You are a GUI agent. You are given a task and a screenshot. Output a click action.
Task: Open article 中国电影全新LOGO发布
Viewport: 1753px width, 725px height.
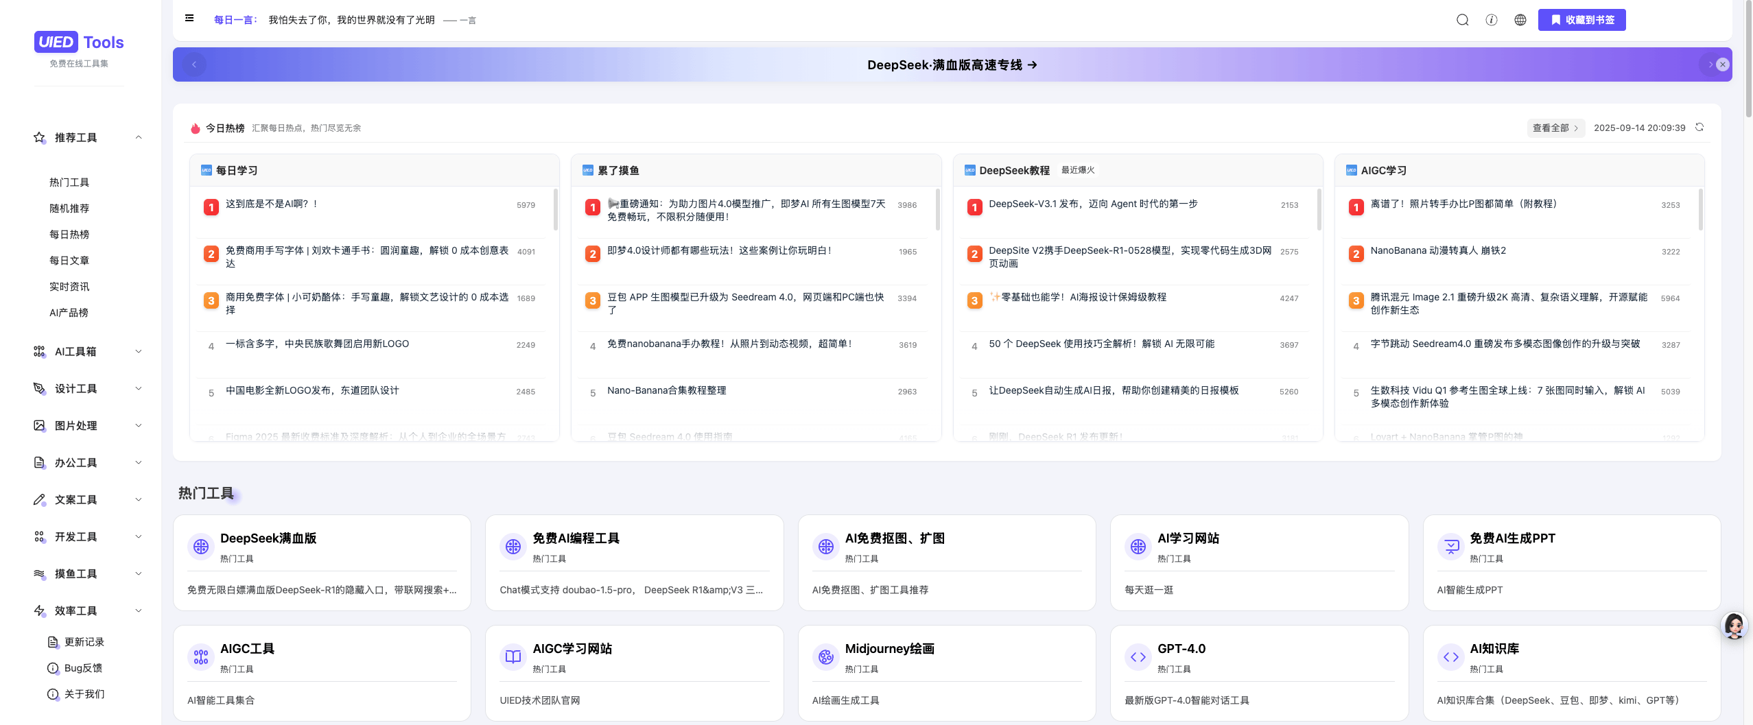coord(312,390)
